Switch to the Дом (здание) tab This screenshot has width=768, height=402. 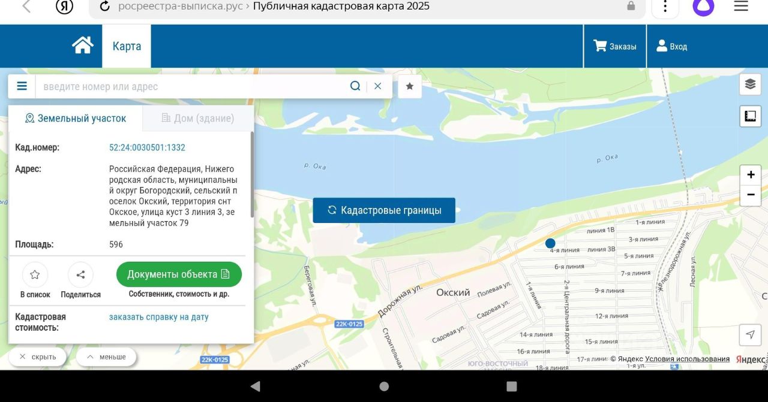click(197, 118)
